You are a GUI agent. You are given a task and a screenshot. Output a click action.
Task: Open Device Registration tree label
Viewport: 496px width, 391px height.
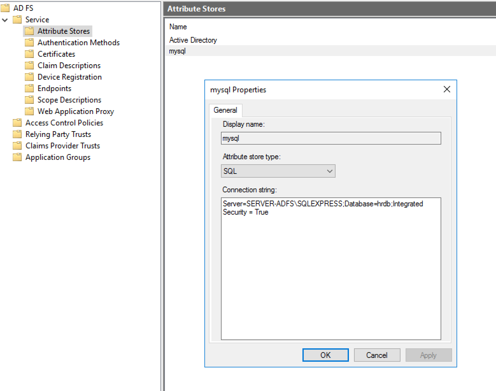(70, 77)
